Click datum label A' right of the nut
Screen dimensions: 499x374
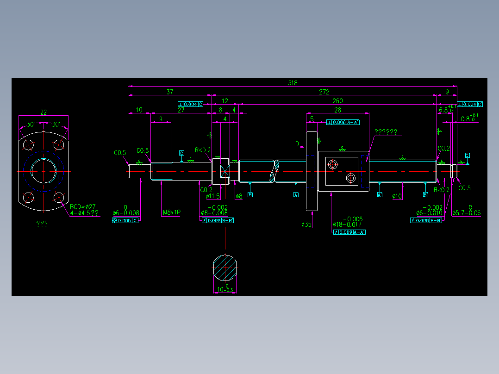[380, 194]
